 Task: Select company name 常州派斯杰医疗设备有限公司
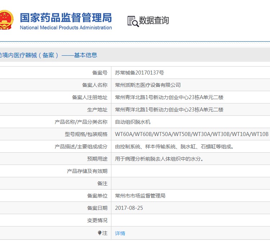[148, 85]
